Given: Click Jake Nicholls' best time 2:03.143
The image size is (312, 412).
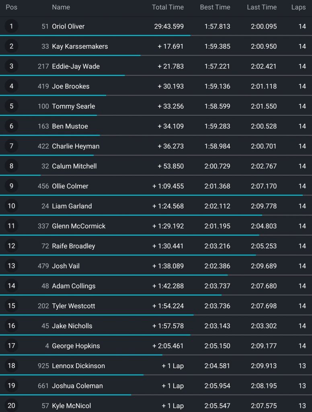Looking at the screenshot, I should click(x=217, y=326).
